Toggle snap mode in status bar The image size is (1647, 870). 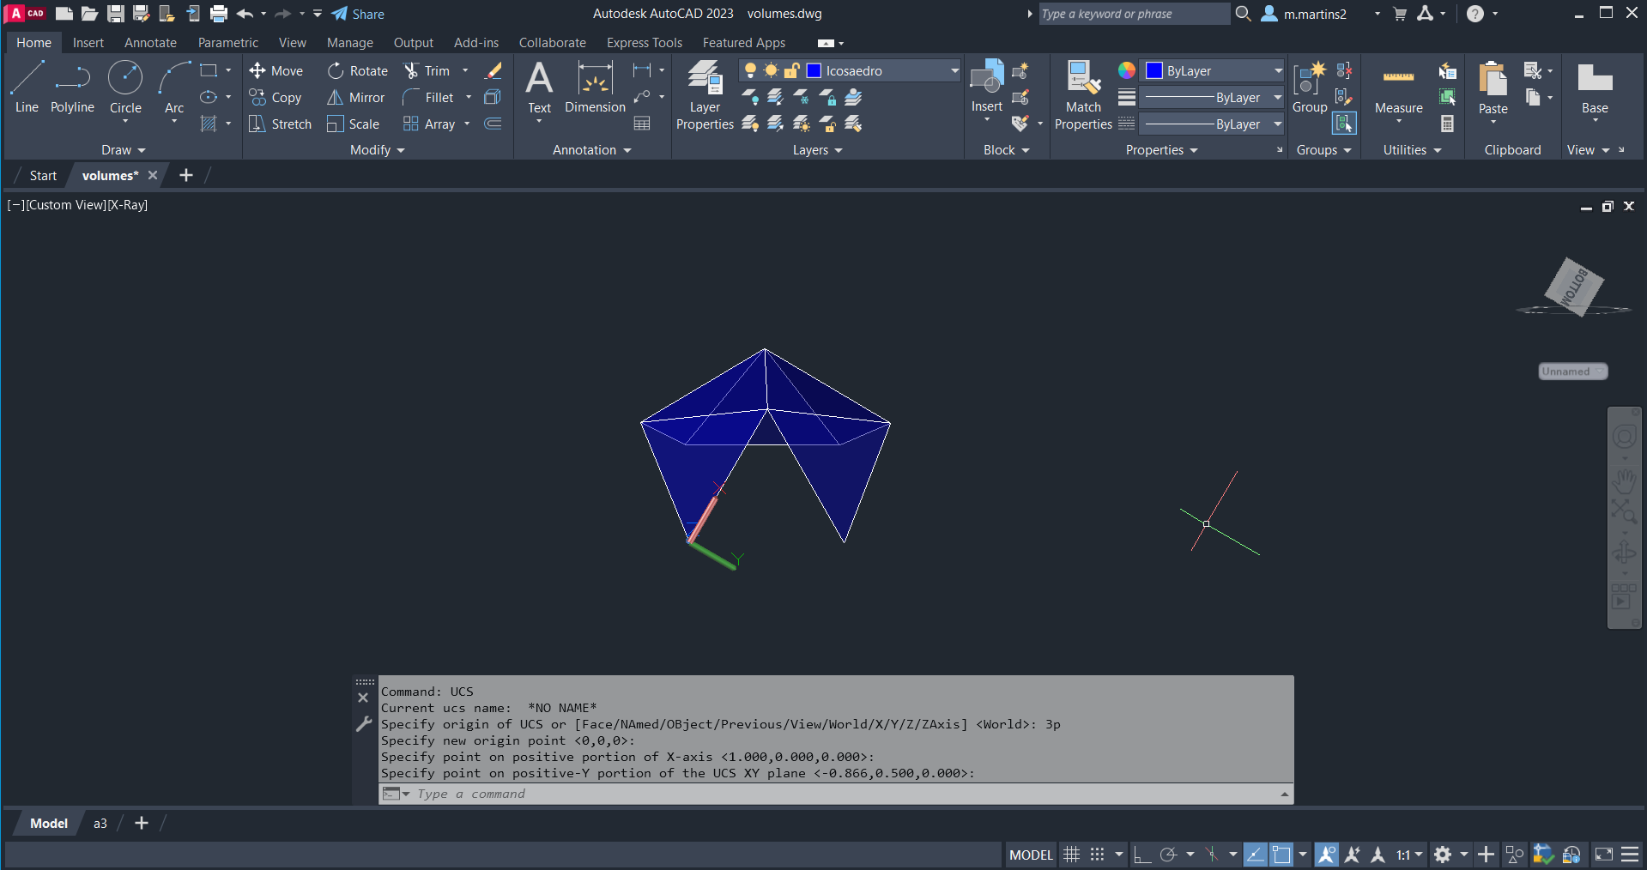click(1097, 855)
